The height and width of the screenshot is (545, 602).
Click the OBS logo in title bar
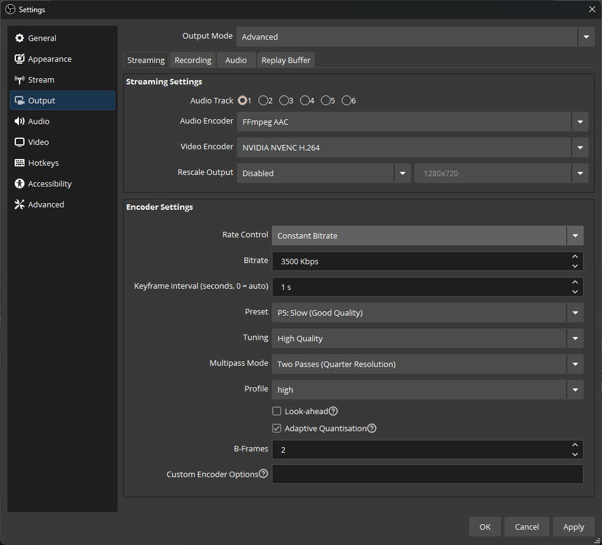click(10, 9)
